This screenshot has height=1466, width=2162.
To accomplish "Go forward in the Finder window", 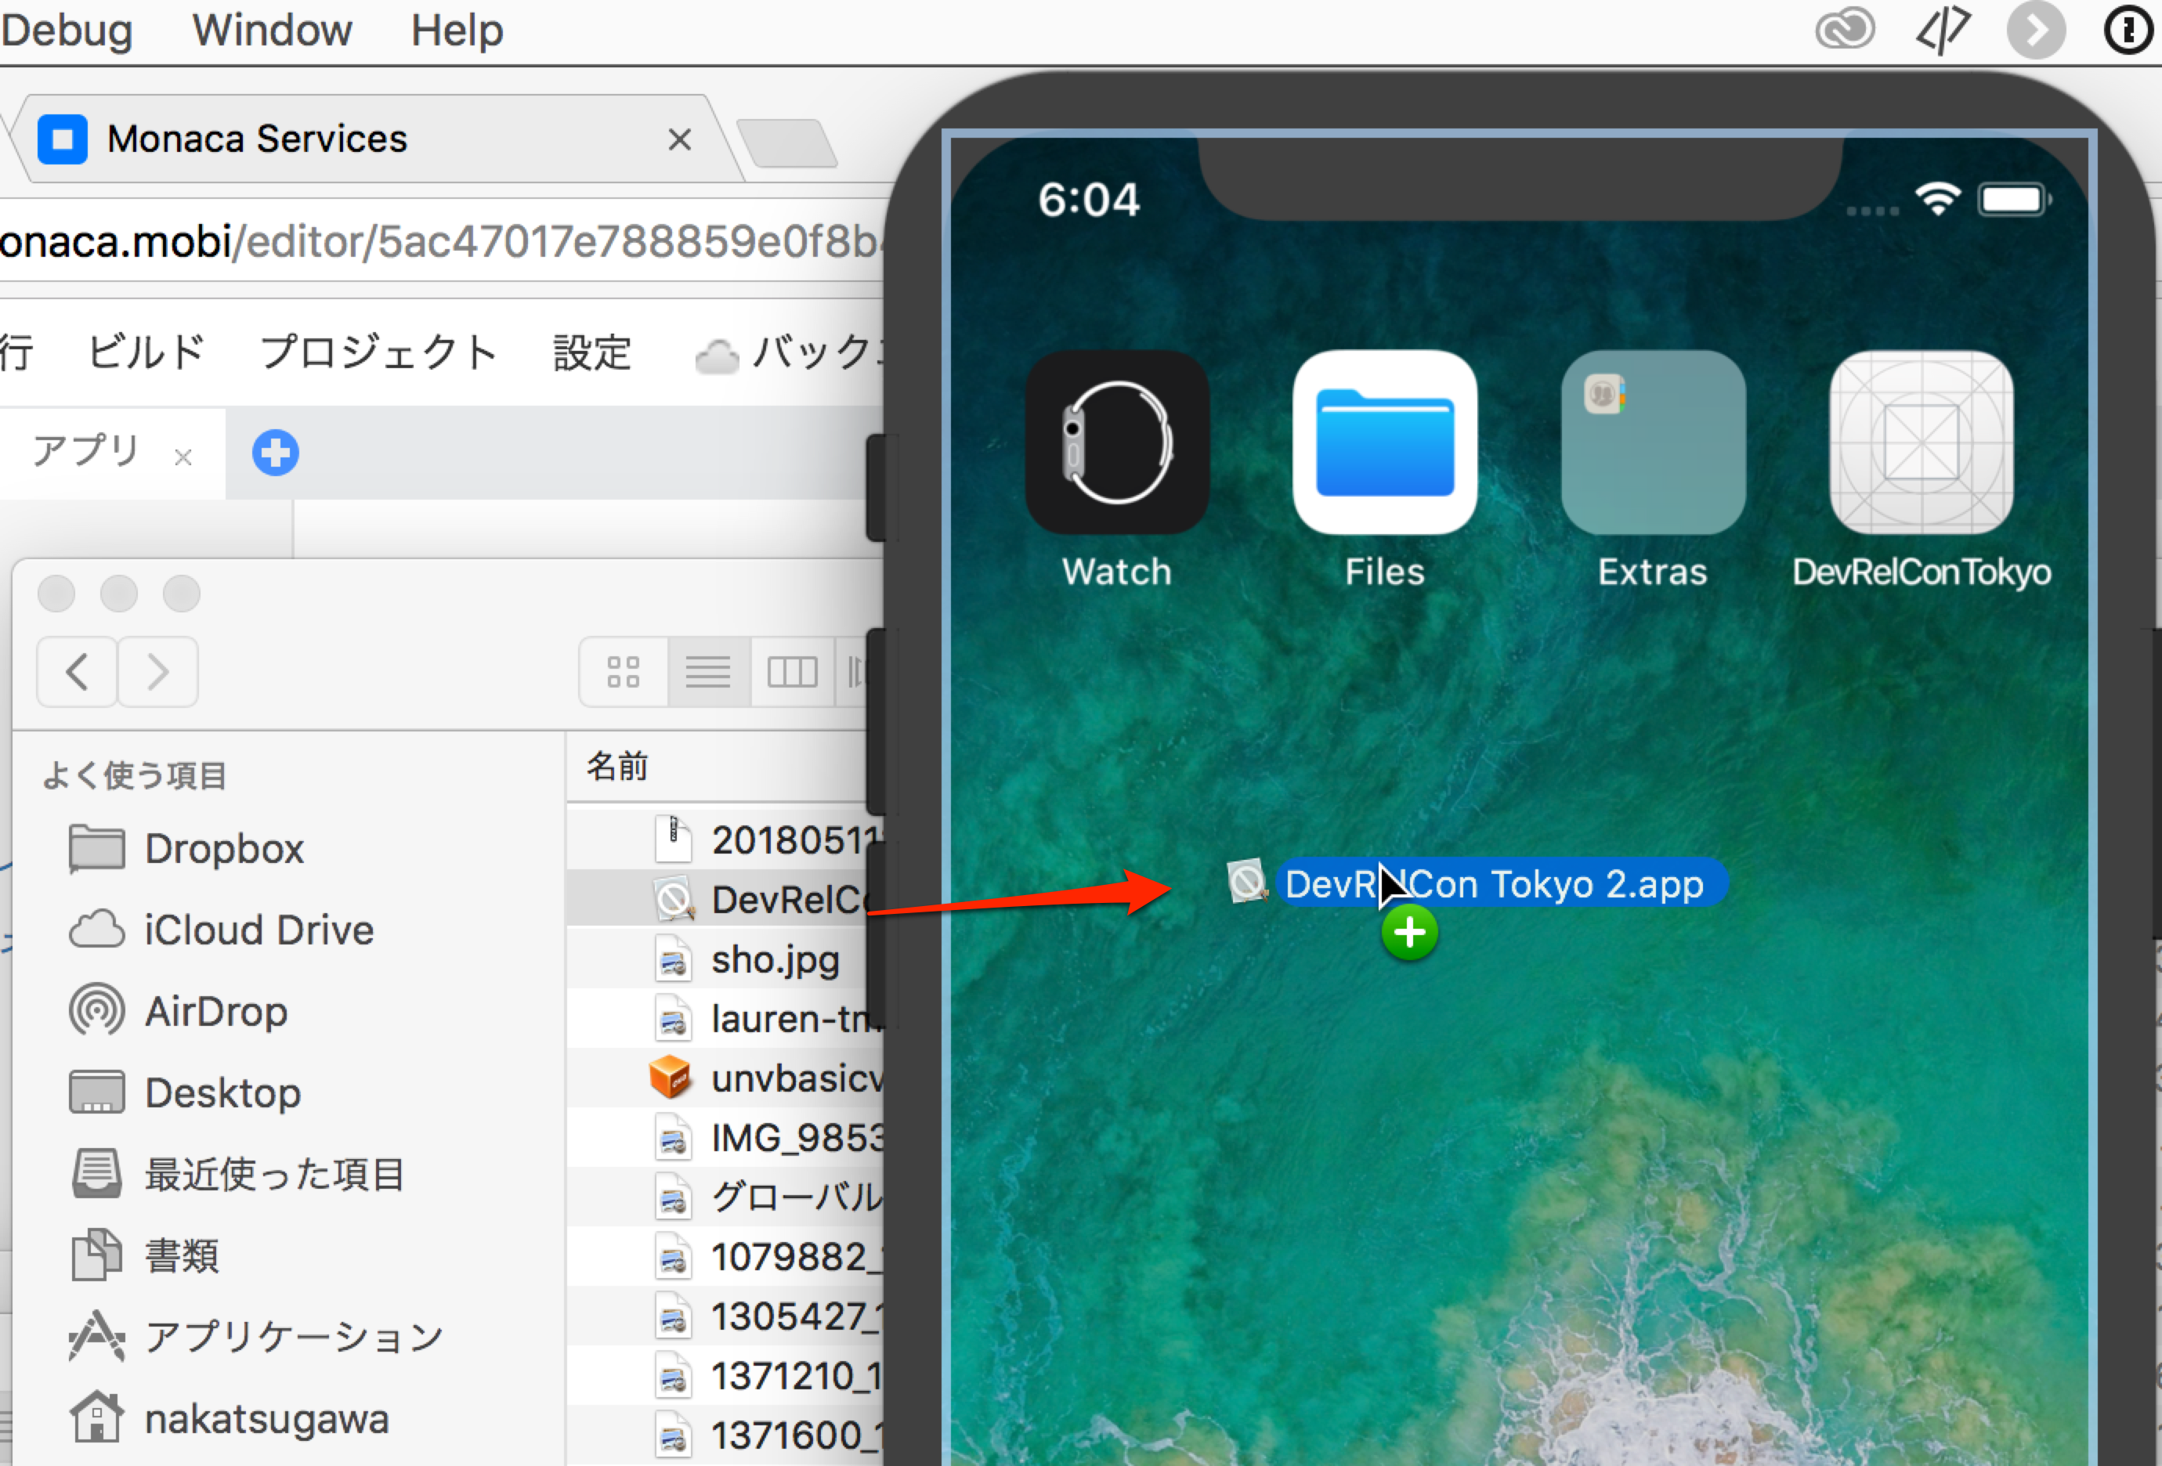I will pos(158,672).
